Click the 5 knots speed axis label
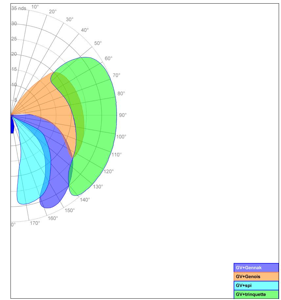The height and width of the screenshot is (300, 281). (x=15, y=100)
